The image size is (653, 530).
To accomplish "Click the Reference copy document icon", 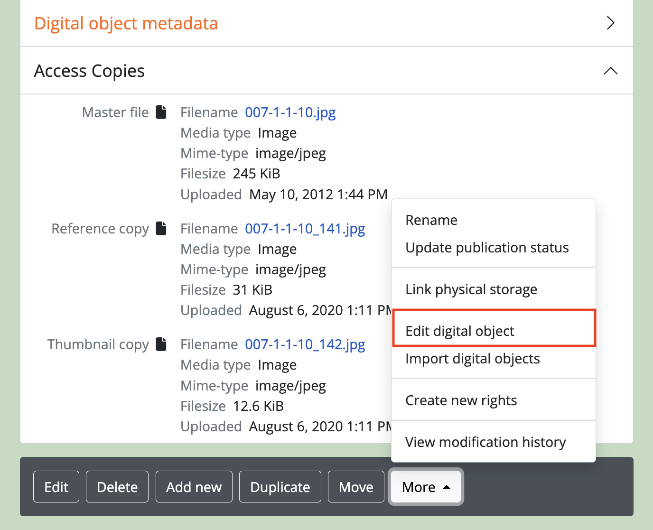I will pyautogui.click(x=161, y=228).
